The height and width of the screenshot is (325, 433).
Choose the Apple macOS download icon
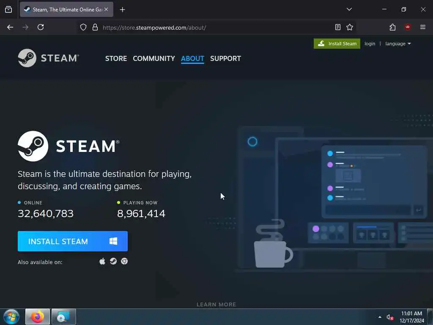[102, 261]
